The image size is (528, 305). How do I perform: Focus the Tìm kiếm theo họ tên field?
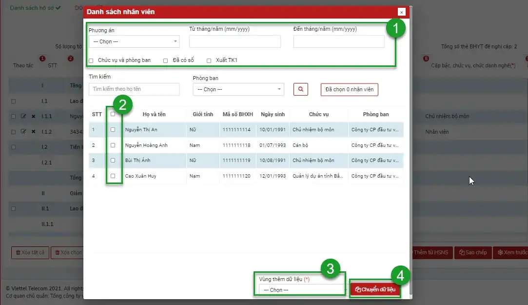click(134, 89)
